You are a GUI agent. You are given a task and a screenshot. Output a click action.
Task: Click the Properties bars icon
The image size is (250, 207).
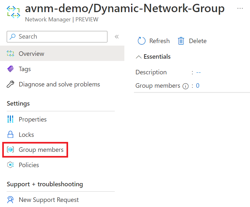(10, 119)
